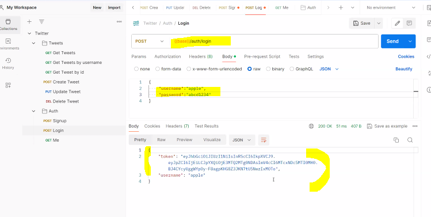The height and width of the screenshot is (217, 431).
Task: Click the comments icon beside the pencil
Action: click(409, 24)
